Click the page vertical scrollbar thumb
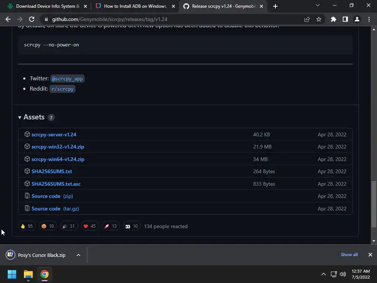 coord(374,204)
